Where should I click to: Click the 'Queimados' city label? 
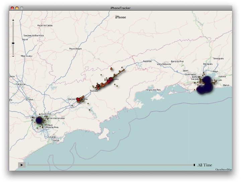click(190, 75)
